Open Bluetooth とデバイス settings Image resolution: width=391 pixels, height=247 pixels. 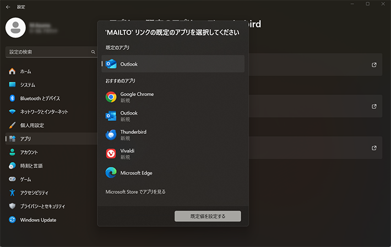tap(51, 98)
